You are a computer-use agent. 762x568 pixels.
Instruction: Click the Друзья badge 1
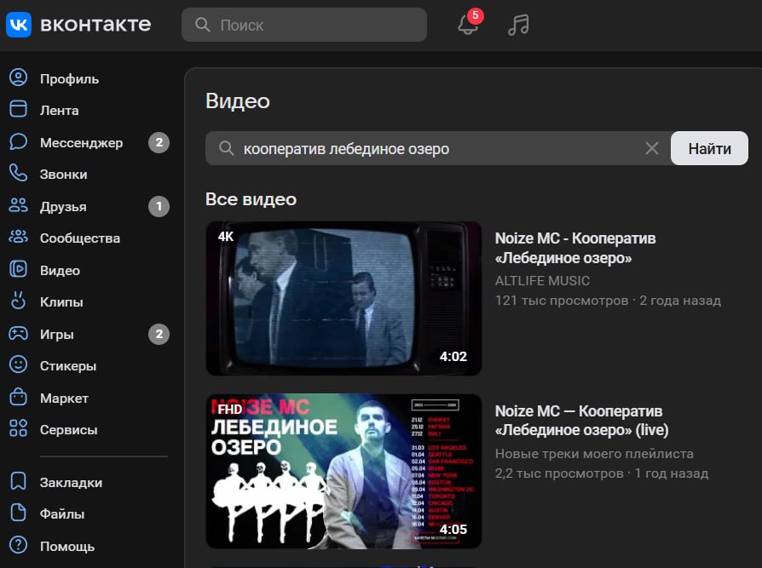pyautogui.click(x=159, y=206)
